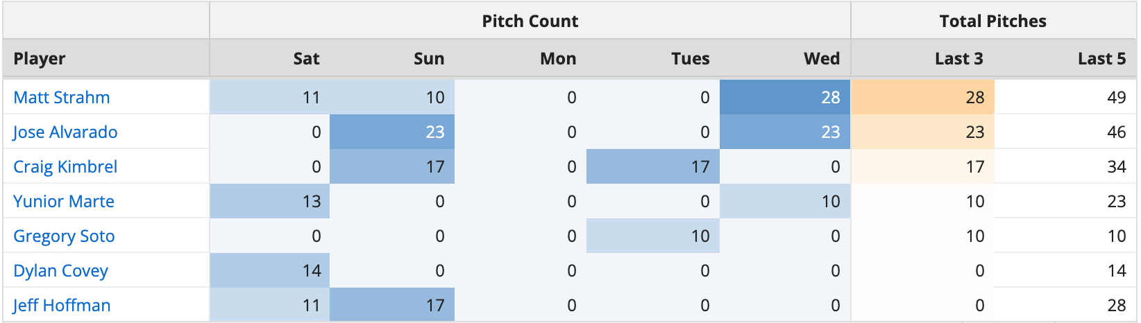This screenshot has width=1141, height=323.
Task: Select Gregory Soto's player link
Action: click(x=64, y=236)
